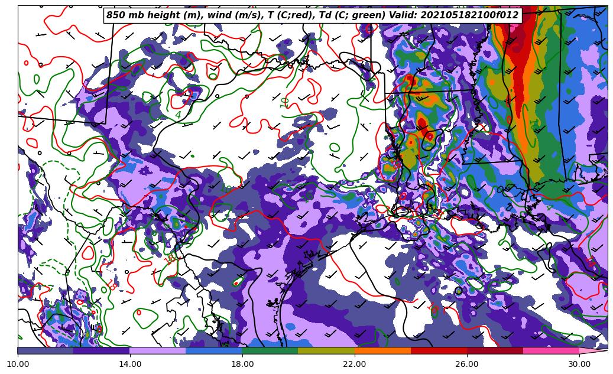Click the 30.00 colorbar tick label
Image resolution: width=613 pixels, height=374 pixels.
pyautogui.click(x=579, y=364)
